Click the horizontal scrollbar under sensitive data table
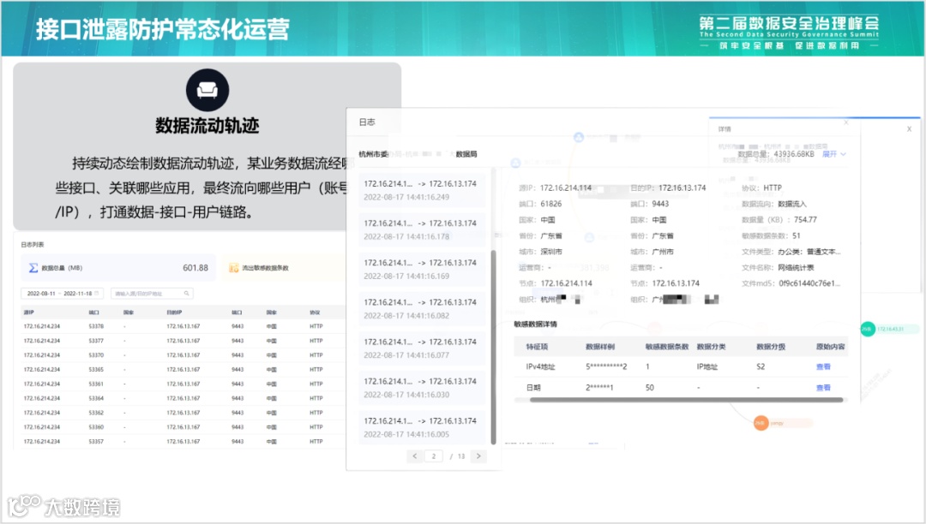The image size is (926, 524). click(686, 400)
